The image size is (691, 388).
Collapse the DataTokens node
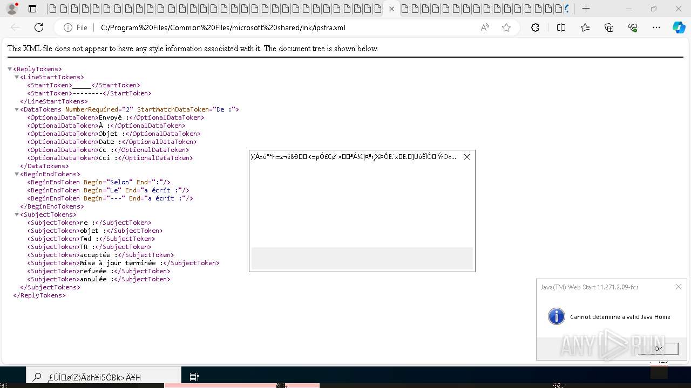(x=17, y=109)
